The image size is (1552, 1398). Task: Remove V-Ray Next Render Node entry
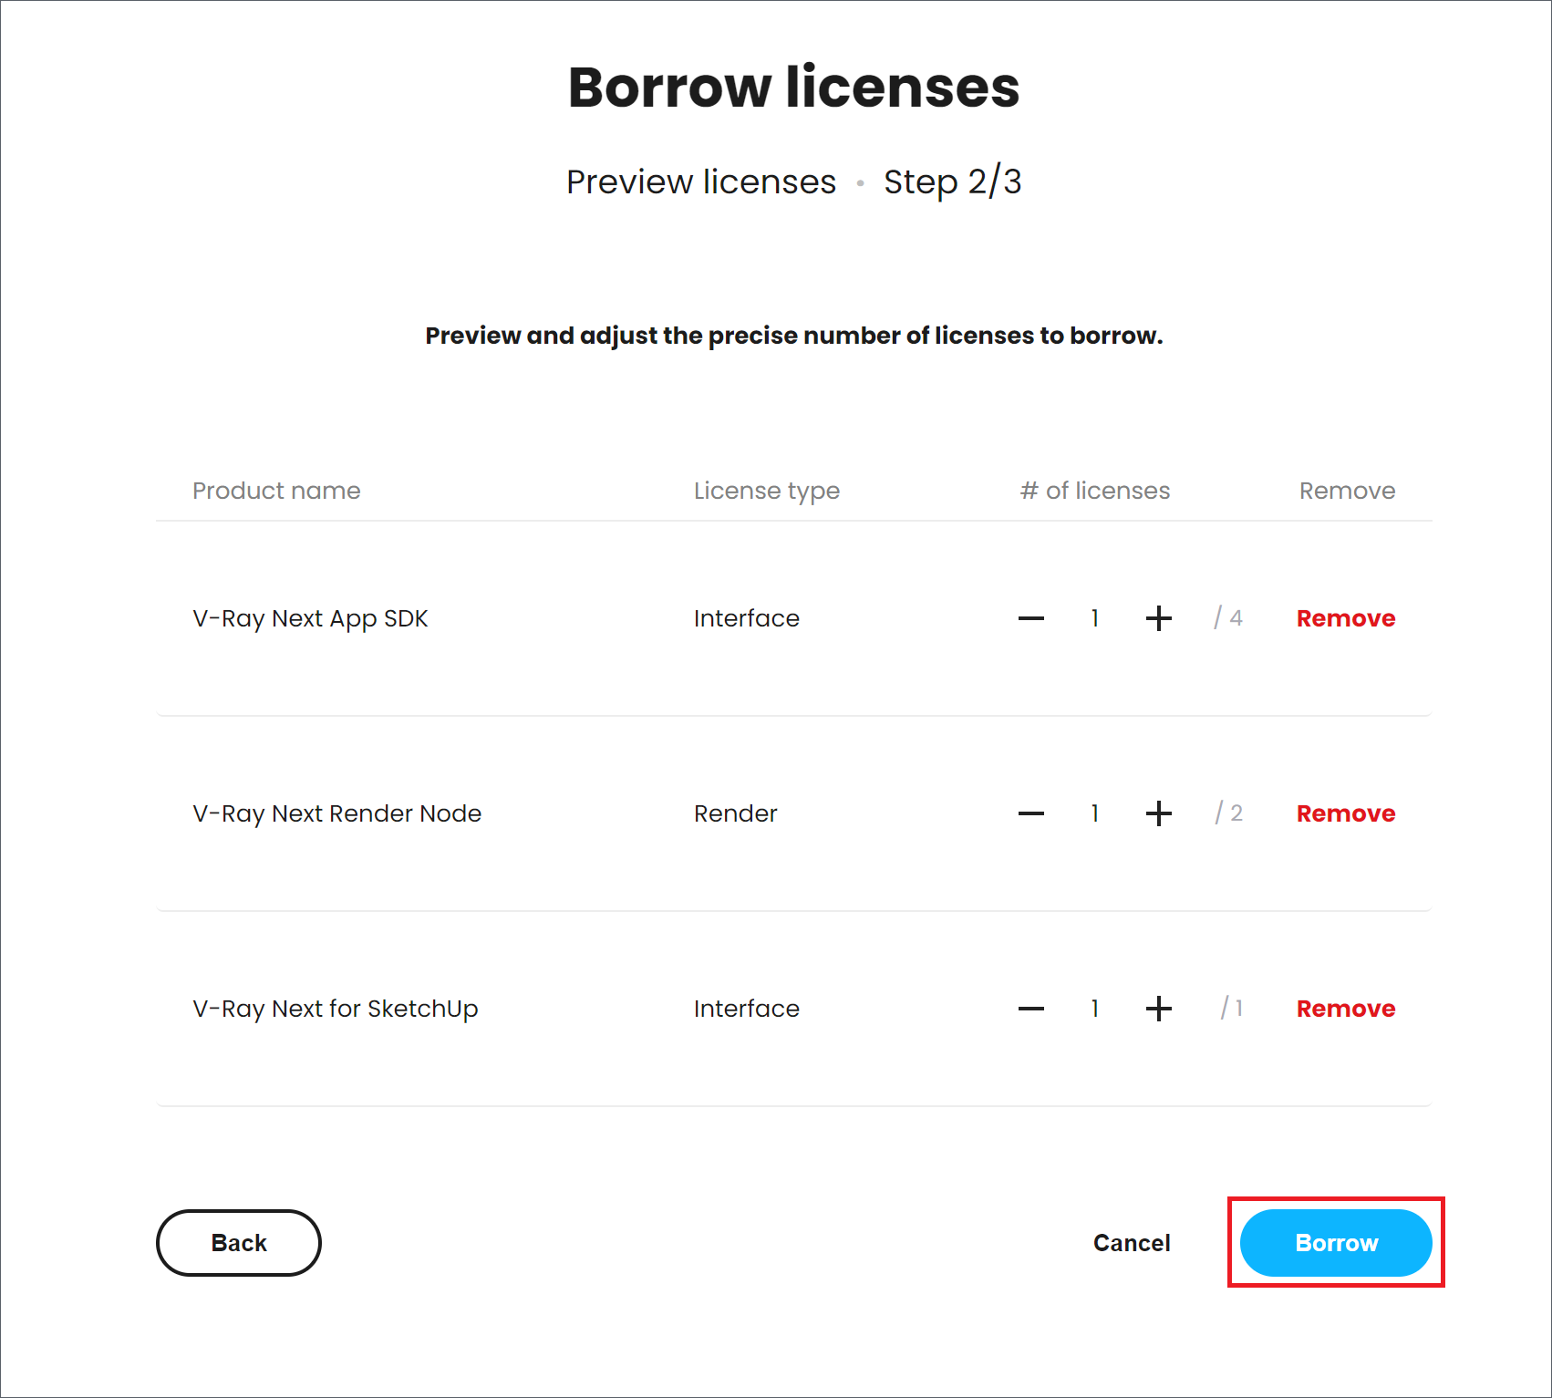(x=1346, y=813)
